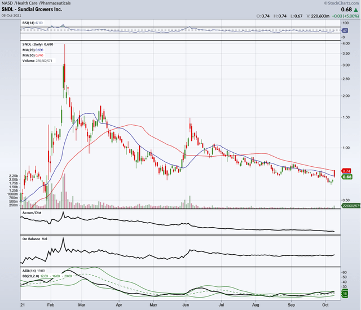Click the 3.50 price axis label

pyautogui.click(x=346, y=54)
